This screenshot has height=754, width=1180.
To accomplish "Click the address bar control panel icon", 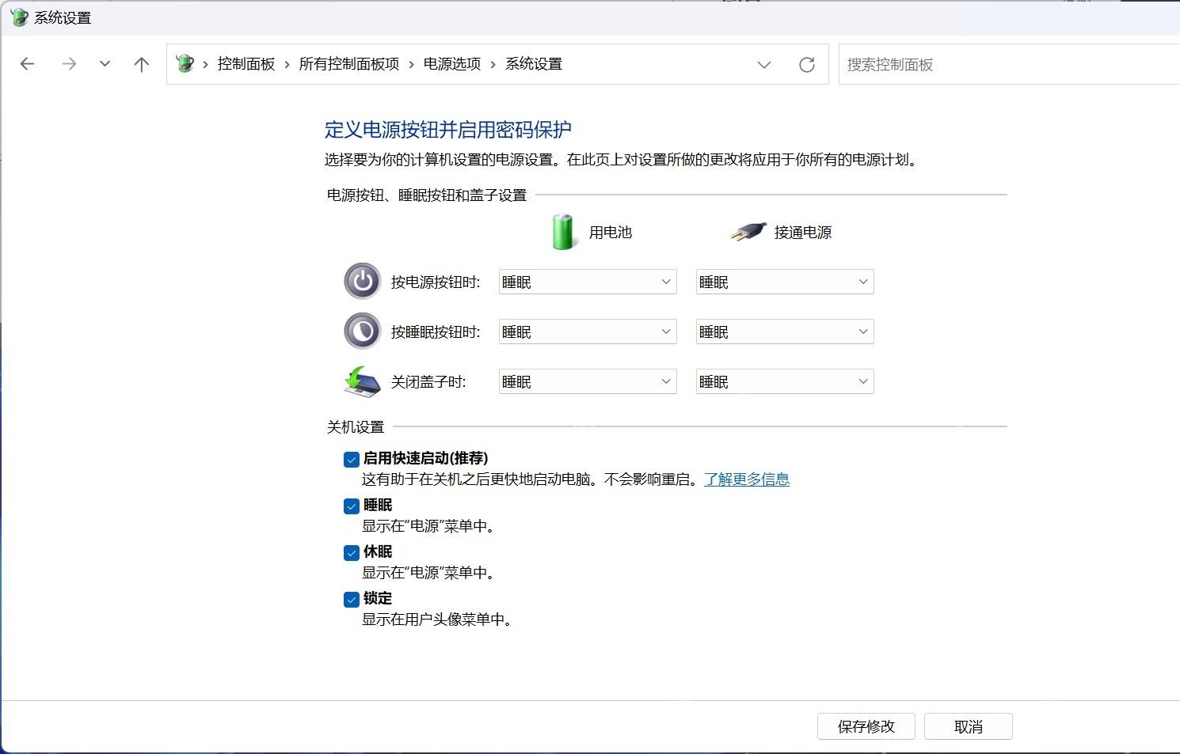I will [185, 63].
